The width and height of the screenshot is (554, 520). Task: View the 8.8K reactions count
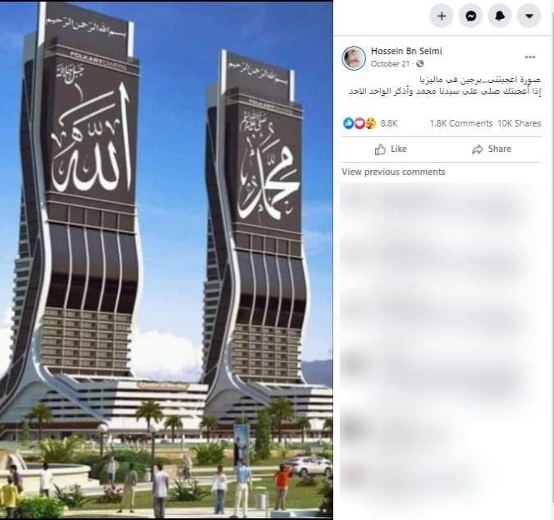(x=389, y=123)
